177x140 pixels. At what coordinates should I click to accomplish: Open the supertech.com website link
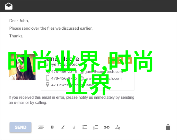pyautogui.click(x=103, y=78)
